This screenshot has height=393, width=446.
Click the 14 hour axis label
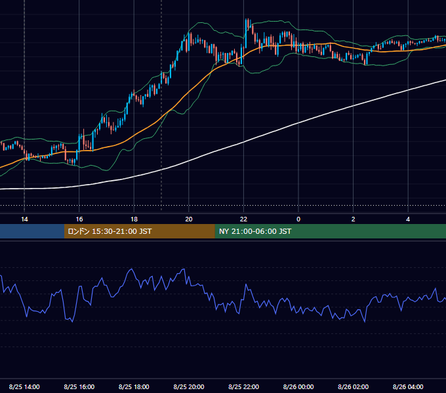click(24, 219)
